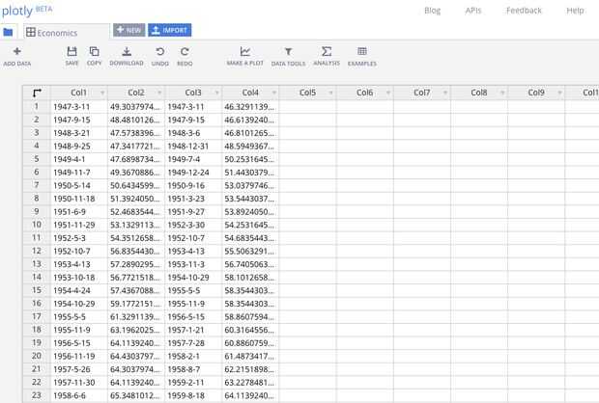
Task: Select cell 1959-8-18 in Col3
Action: click(x=193, y=395)
